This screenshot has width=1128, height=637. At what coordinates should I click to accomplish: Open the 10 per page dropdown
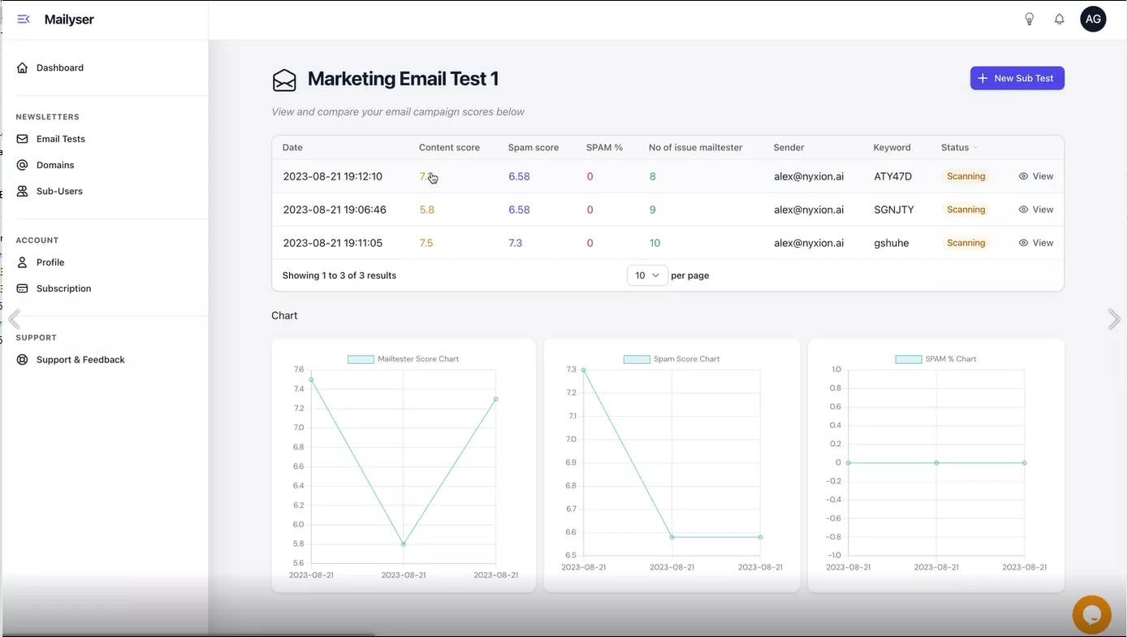646,275
